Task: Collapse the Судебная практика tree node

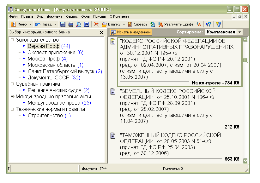Action: pos(12,84)
